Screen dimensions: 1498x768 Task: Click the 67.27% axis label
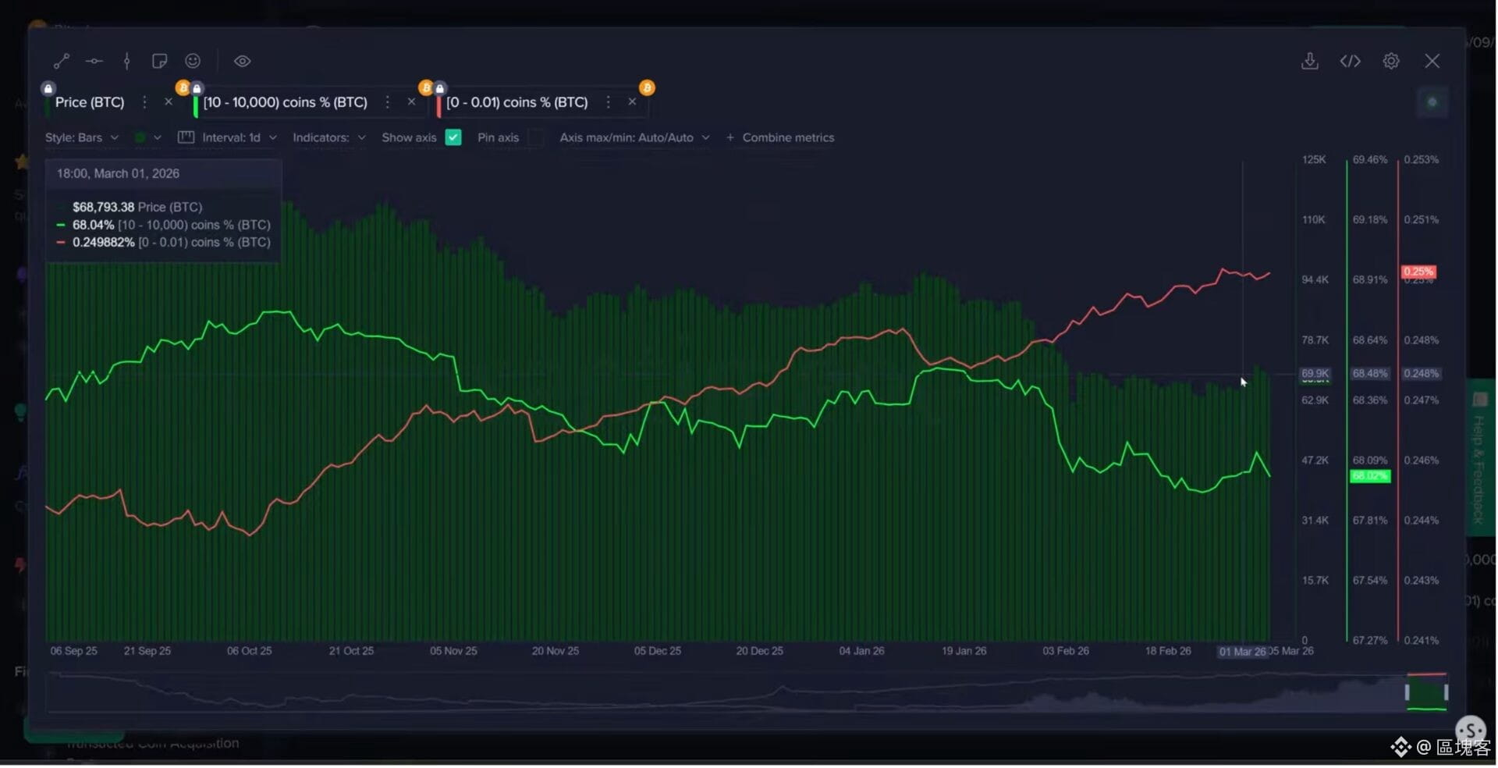[1370, 641]
